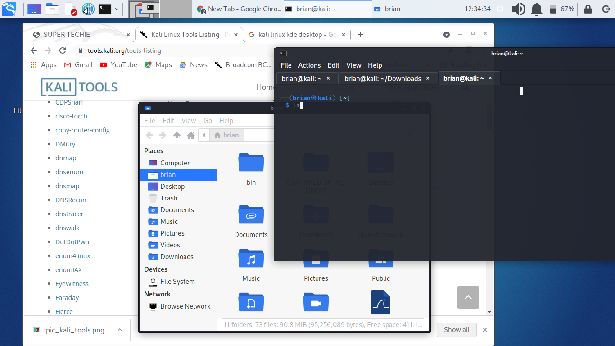Screen dimensions: 615x346
Task: Open a new Chrome tab with plus
Action: tap(360, 35)
